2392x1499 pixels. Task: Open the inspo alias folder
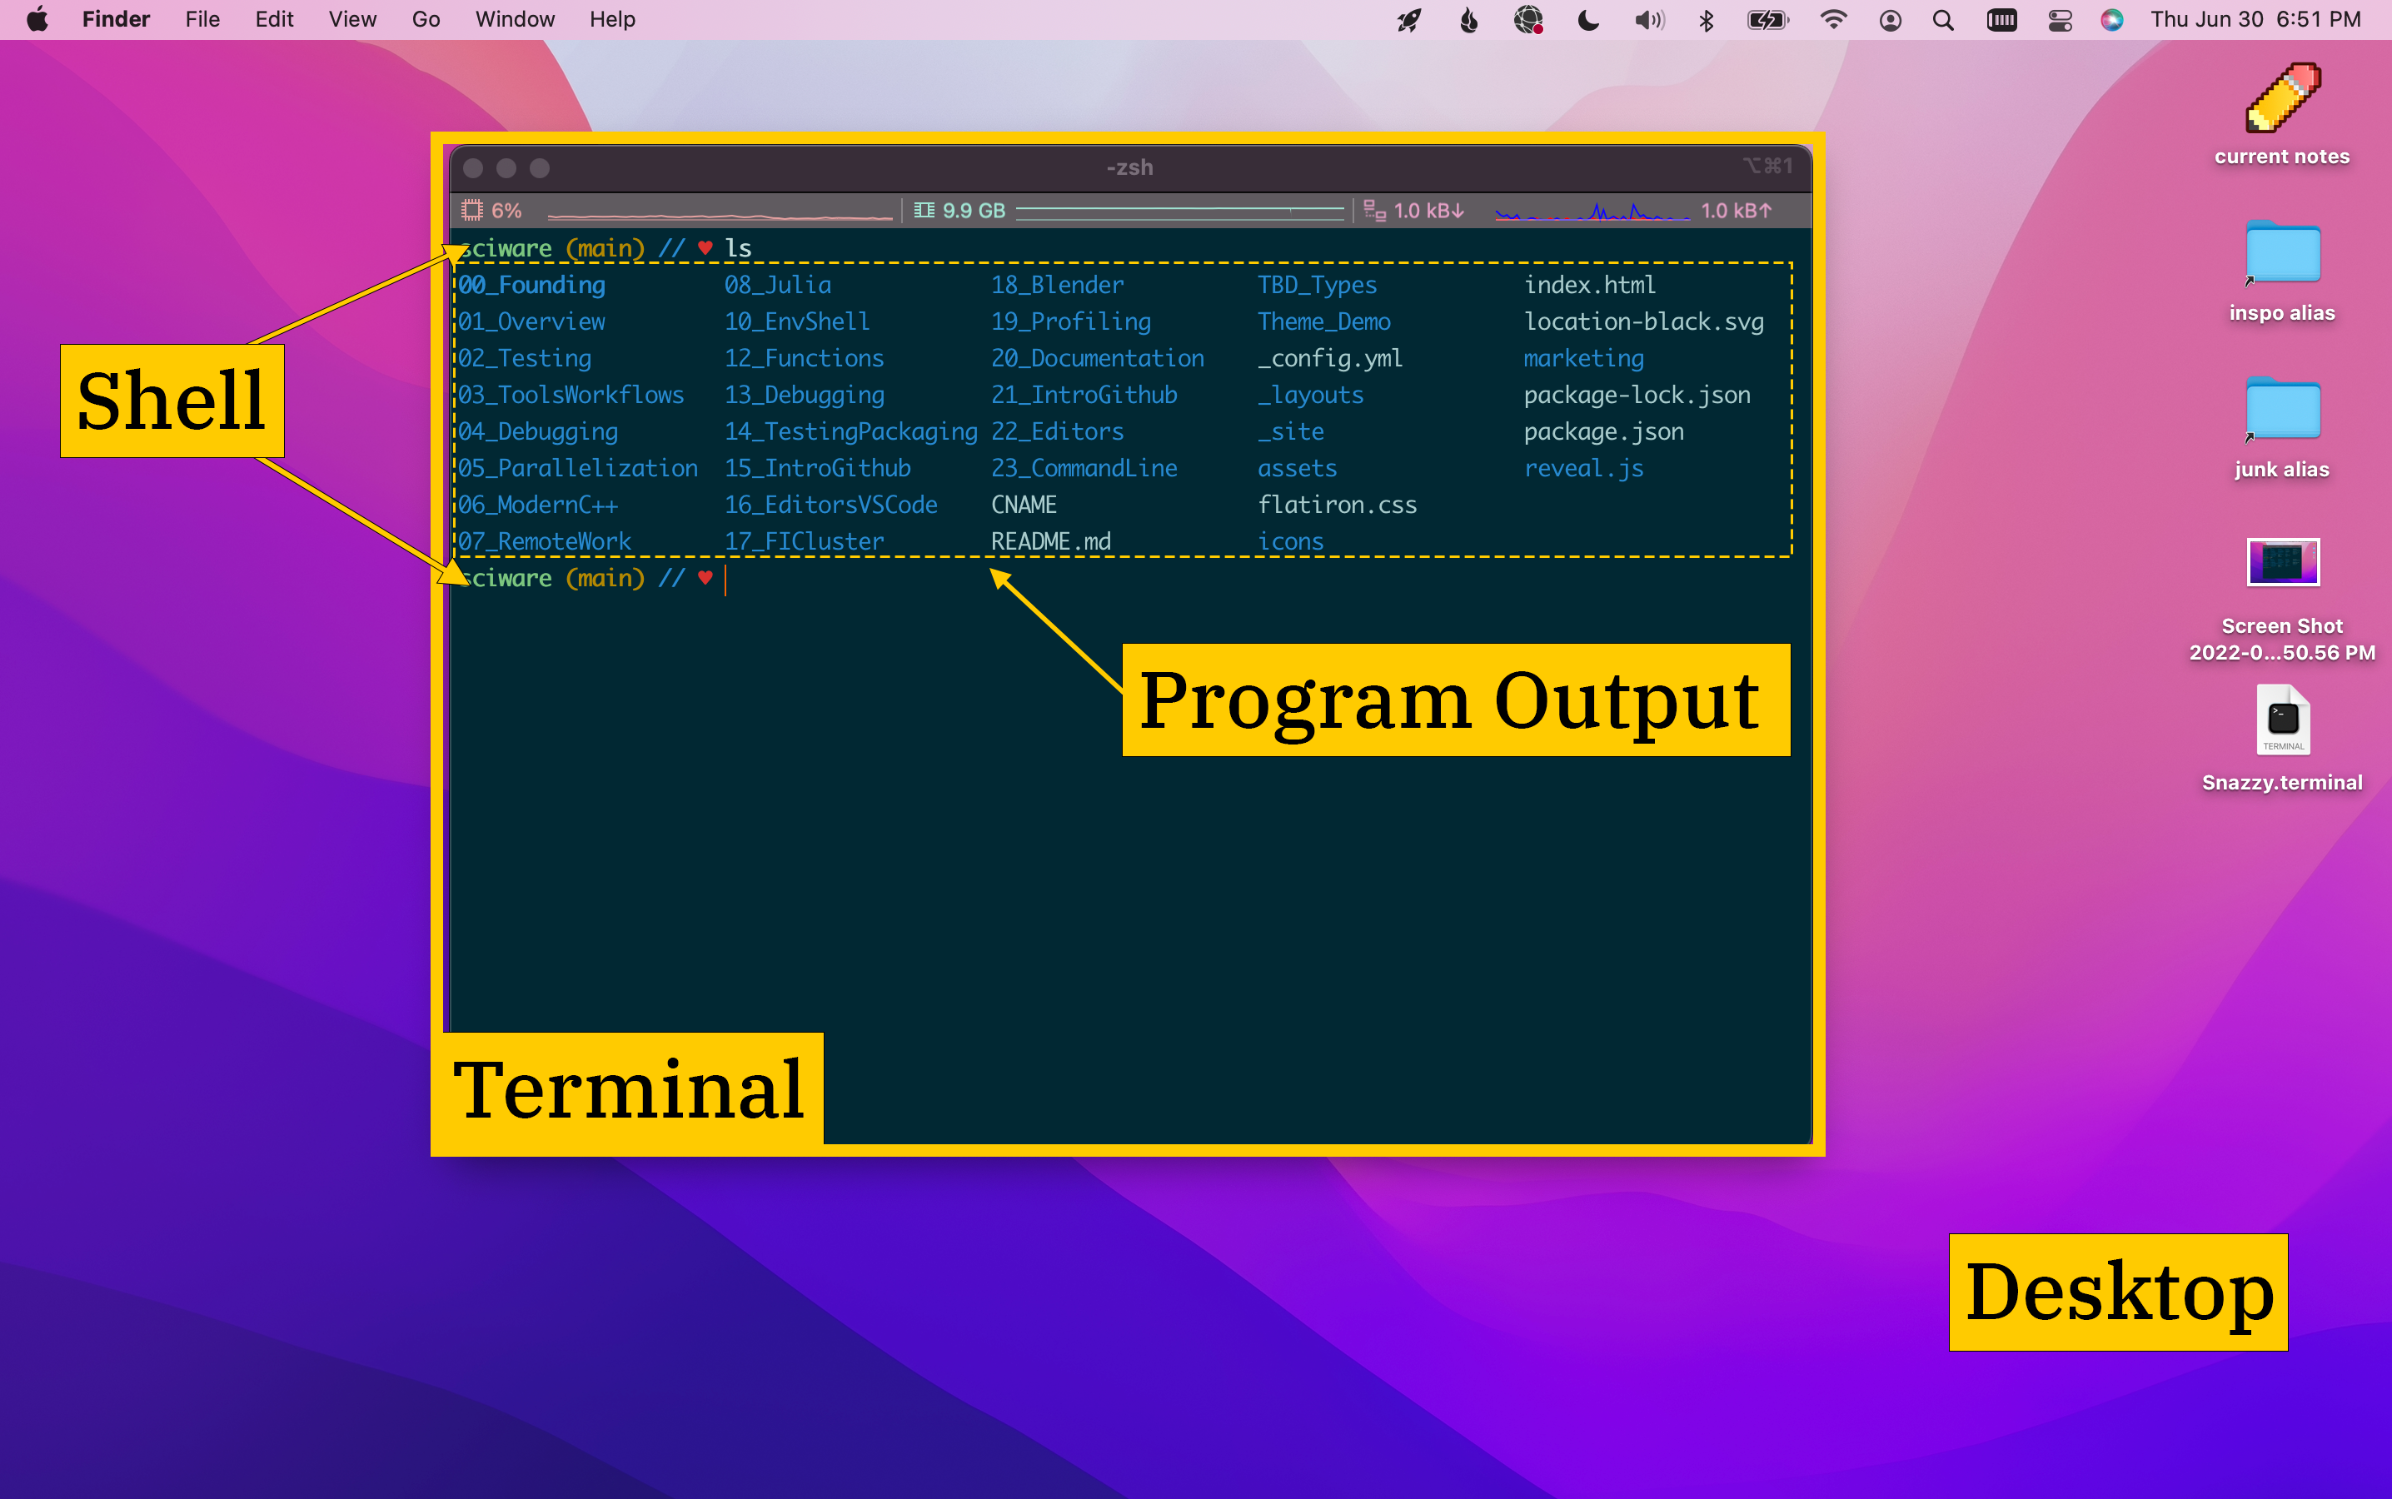pyautogui.click(x=2282, y=254)
